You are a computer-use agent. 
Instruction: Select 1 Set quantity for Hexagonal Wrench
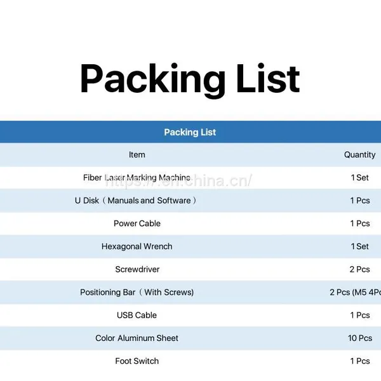coord(360,246)
